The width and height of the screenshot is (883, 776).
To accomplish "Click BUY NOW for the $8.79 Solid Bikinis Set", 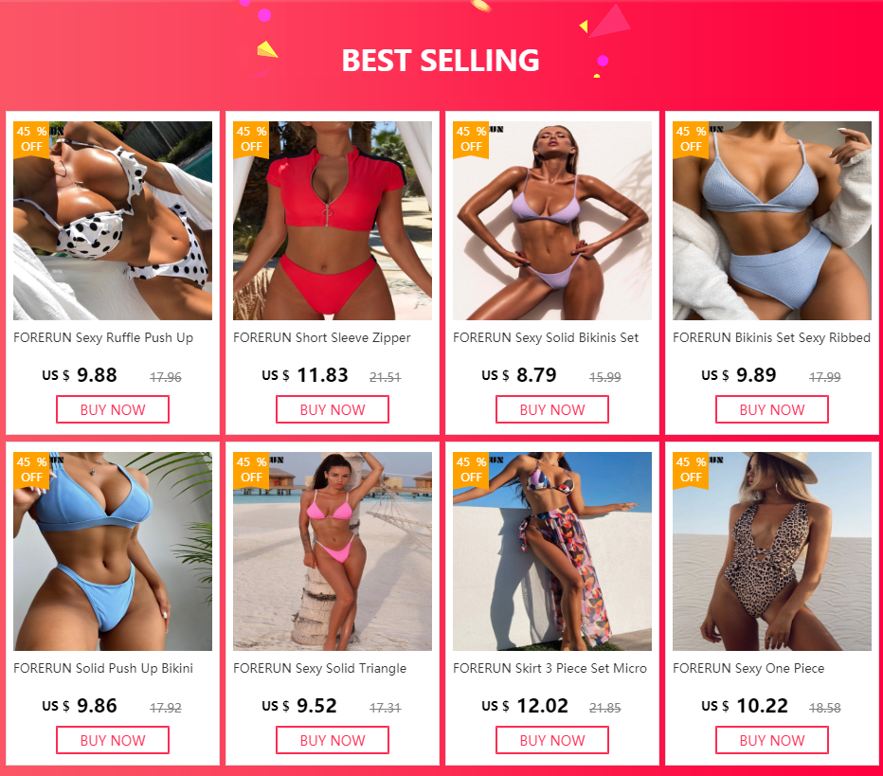I will click(x=552, y=409).
